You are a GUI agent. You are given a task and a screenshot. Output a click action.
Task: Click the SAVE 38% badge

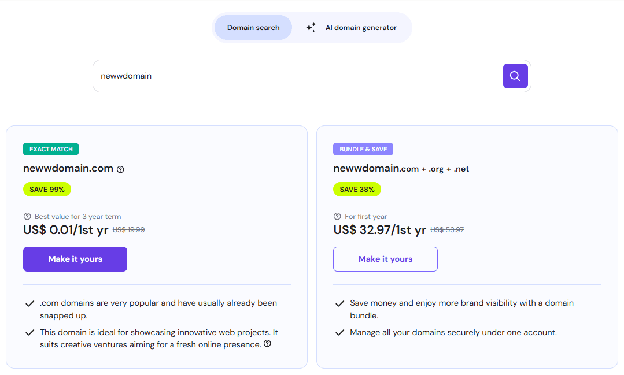point(357,189)
